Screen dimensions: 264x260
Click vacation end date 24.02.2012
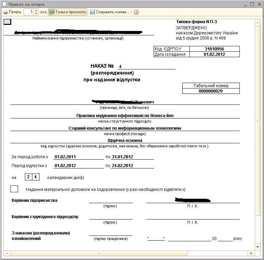click(x=122, y=166)
